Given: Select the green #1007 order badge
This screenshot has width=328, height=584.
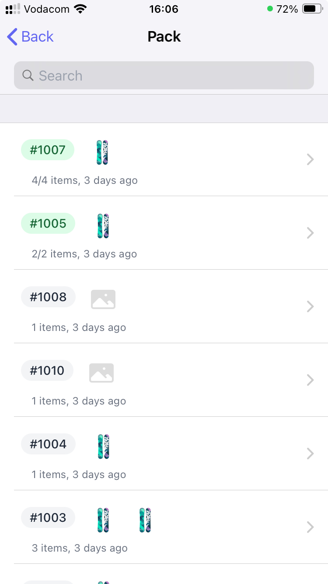Looking at the screenshot, I should pyautogui.click(x=48, y=150).
